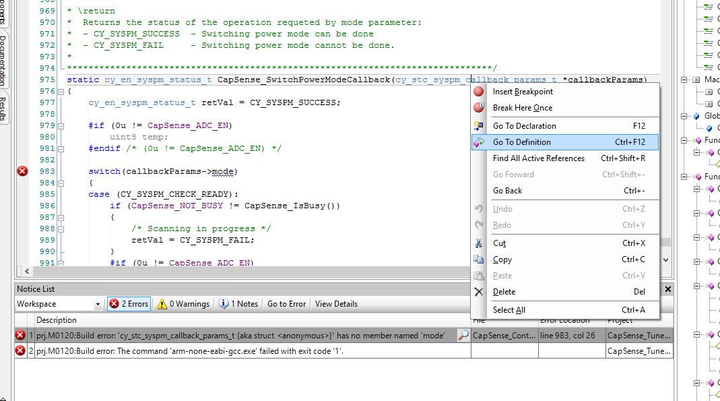Viewport: 720px width, 401px height.
Task: Toggle the 2 Errors filter
Action: pyautogui.click(x=129, y=304)
